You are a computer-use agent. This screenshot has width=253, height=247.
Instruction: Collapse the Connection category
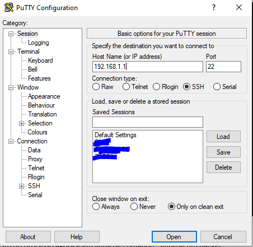(11, 141)
